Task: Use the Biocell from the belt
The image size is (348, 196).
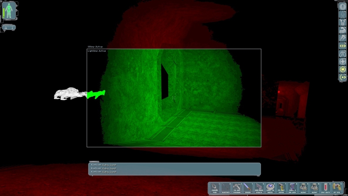Action: point(270,188)
